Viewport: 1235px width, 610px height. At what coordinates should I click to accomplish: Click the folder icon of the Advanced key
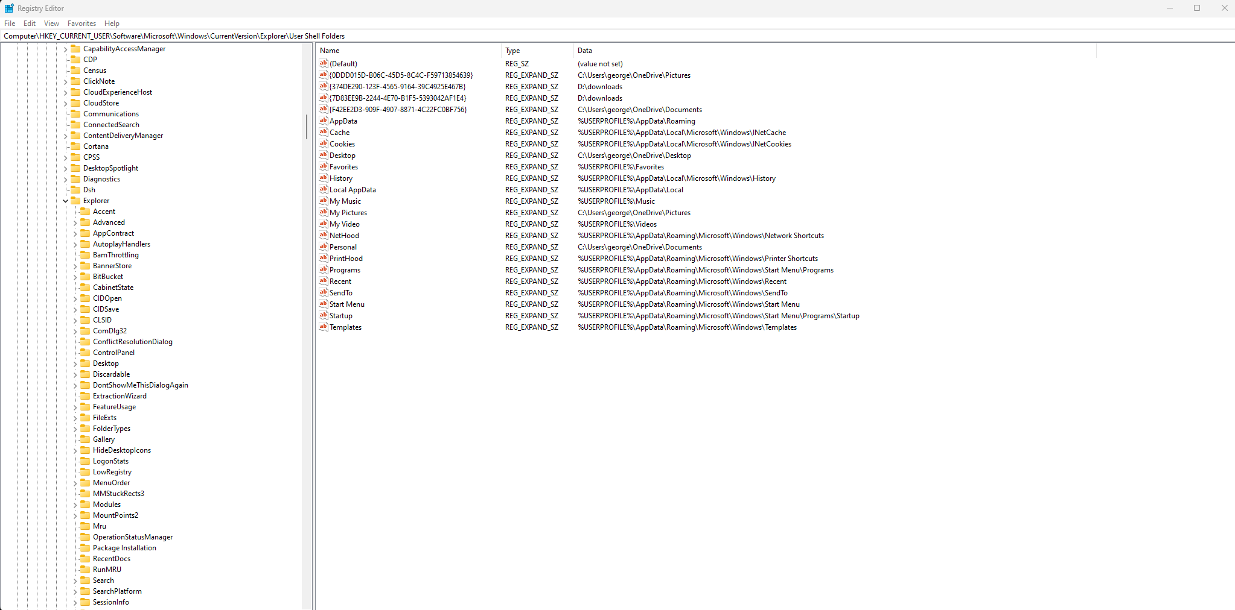point(85,222)
